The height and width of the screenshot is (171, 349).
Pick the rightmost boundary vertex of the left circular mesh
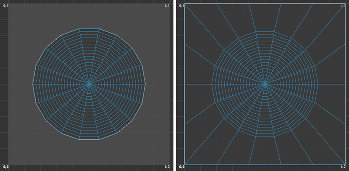click(146, 84)
